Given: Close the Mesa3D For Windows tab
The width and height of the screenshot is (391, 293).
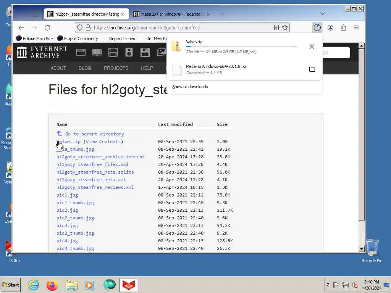Looking at the screenshot, I should tap(208, 14).
